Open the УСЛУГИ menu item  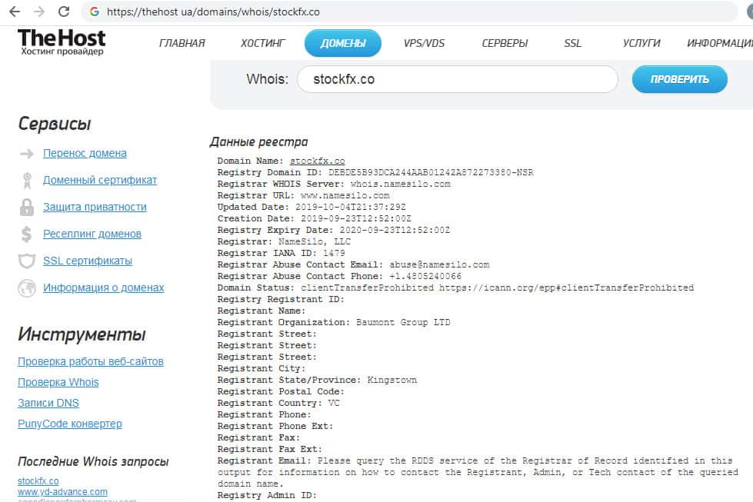pos(641,43)
